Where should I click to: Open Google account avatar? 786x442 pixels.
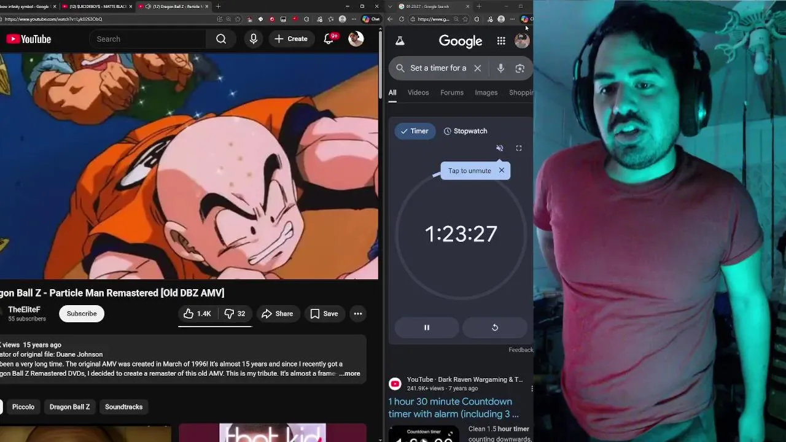(x=522, y=41)
